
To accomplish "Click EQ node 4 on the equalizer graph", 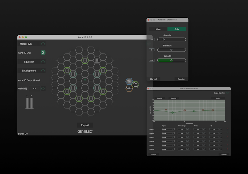I will (x=194, y=111).
